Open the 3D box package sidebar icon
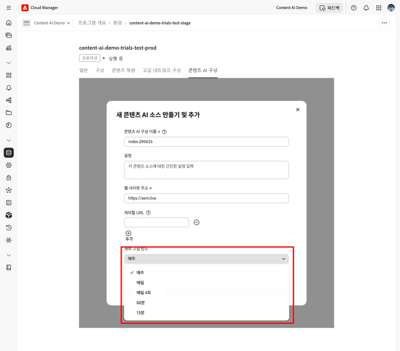Image resolution: width=400 pixels, height=351 pixels. (9, 216)
